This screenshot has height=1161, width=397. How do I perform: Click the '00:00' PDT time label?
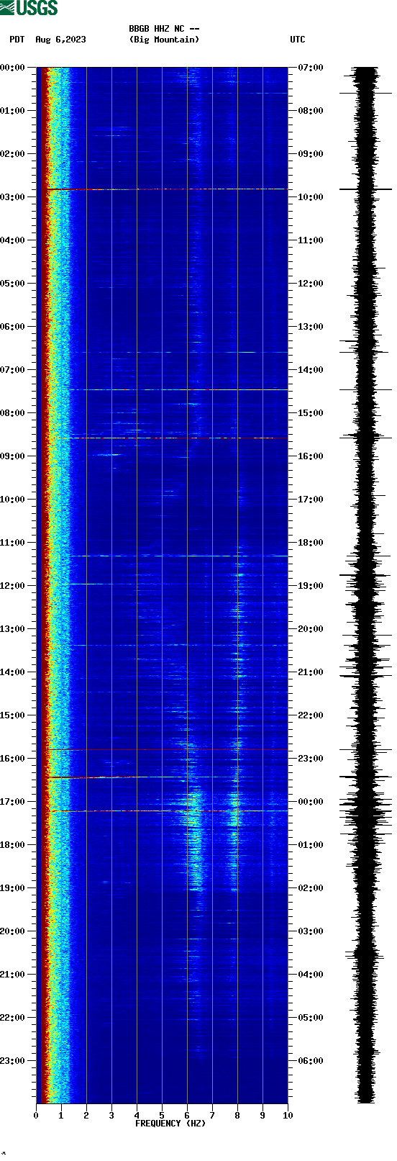pos(13,68)
